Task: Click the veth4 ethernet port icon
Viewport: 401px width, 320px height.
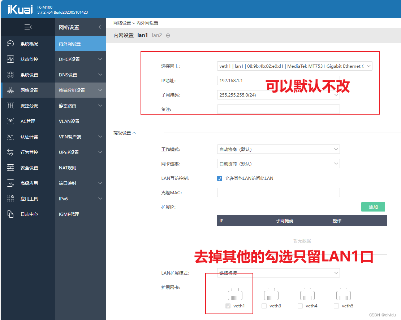Action: point(307,294)
